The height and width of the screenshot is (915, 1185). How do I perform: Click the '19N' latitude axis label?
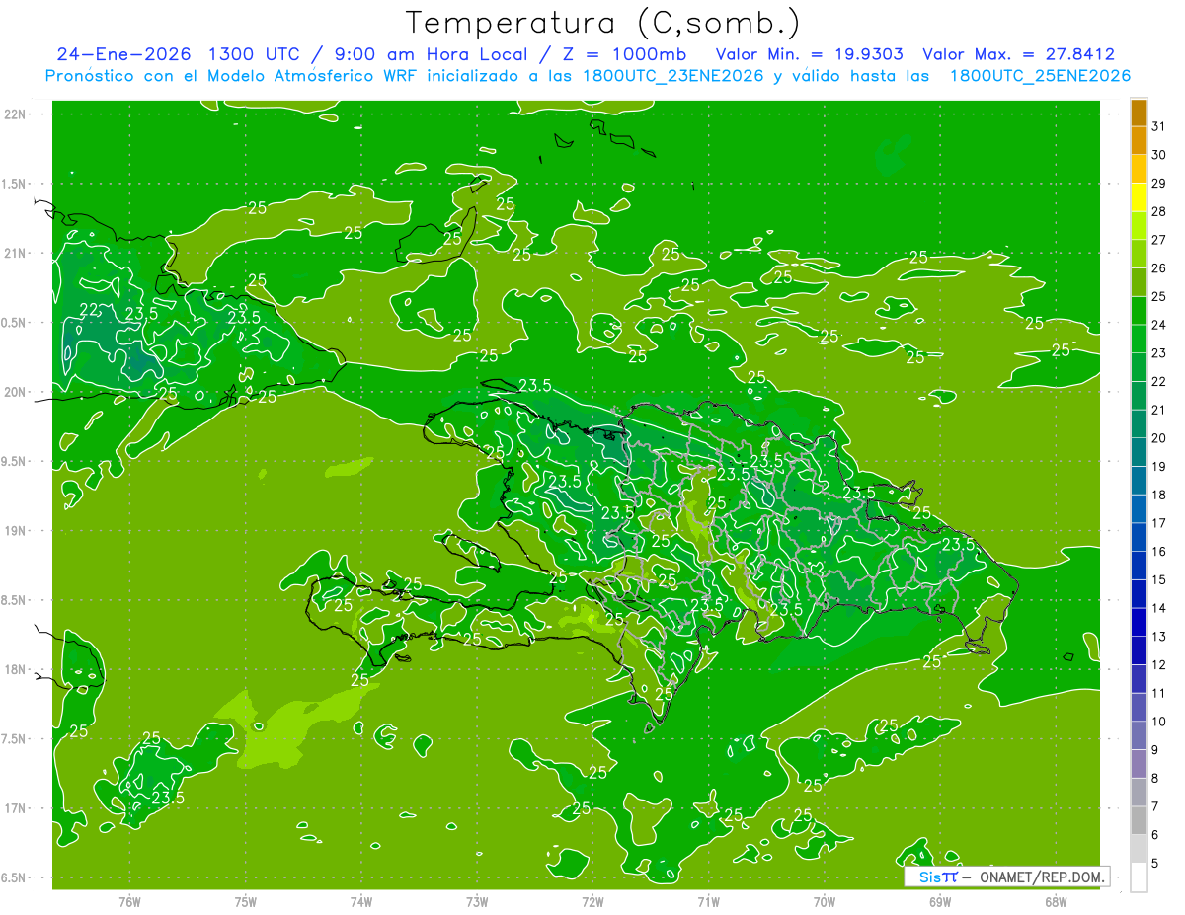tap(16, 531)
